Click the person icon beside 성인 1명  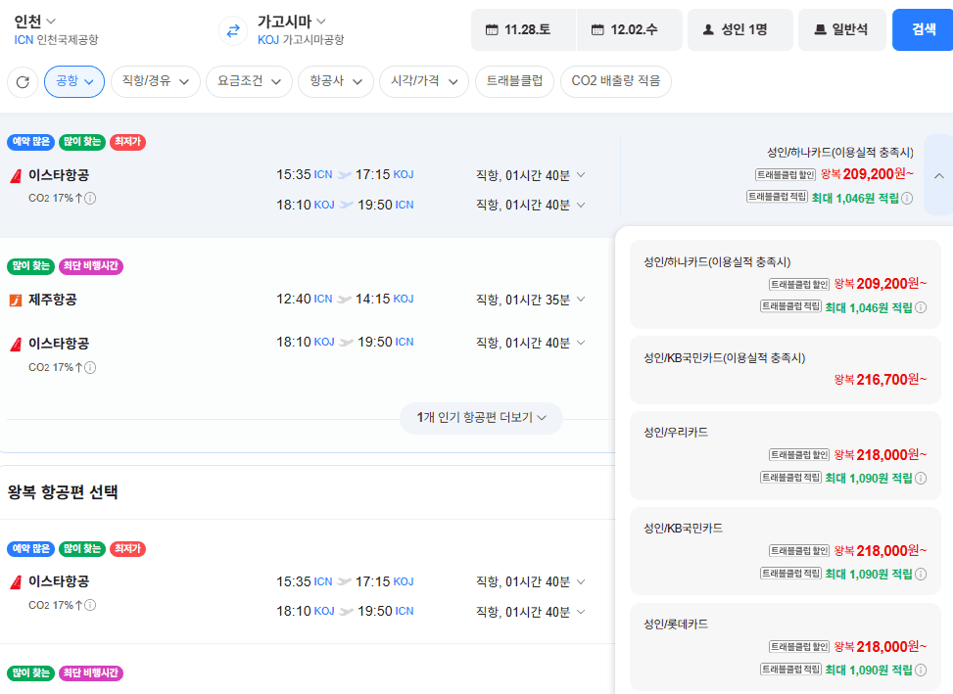pos(708,29)
